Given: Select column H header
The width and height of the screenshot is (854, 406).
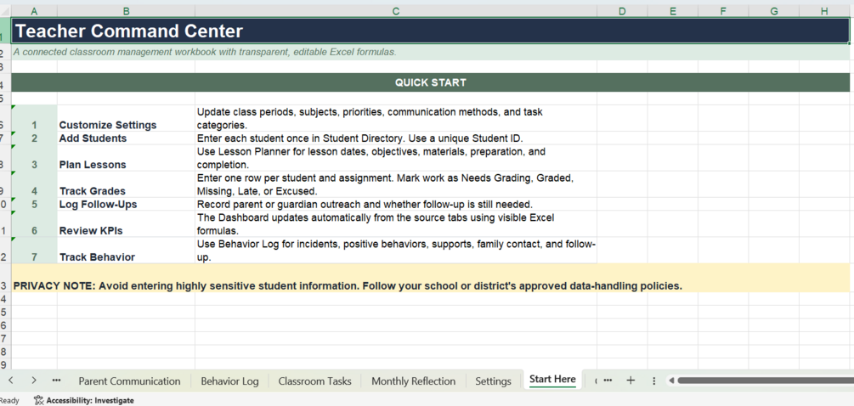Looking at the screenshot, I should tap(824, 11).
